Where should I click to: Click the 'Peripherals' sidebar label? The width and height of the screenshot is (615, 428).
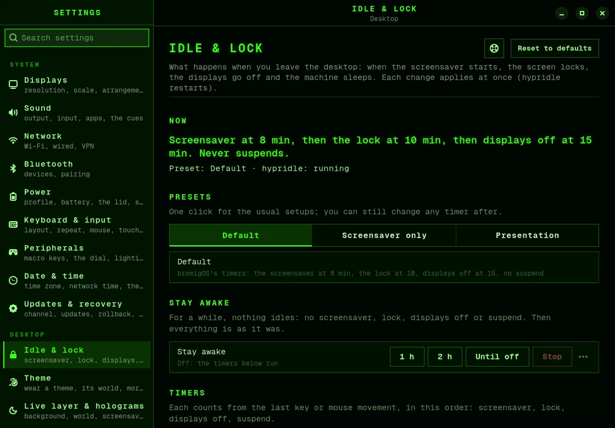[54, 247]
